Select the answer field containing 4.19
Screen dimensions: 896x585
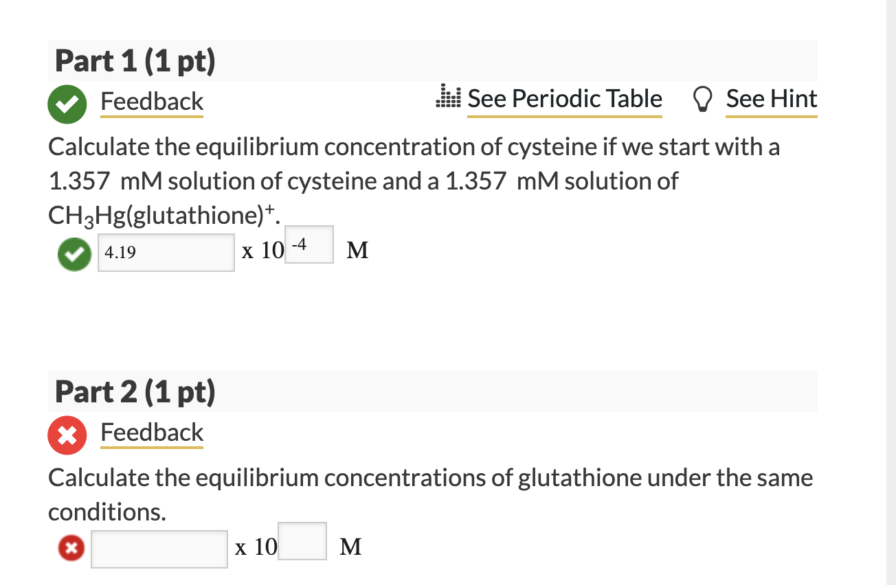[x=166, y=253]
